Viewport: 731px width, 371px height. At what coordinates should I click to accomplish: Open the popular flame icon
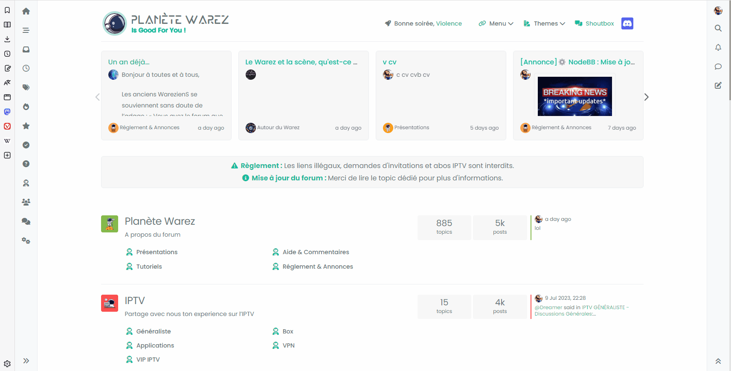click(x=26, y=107)
